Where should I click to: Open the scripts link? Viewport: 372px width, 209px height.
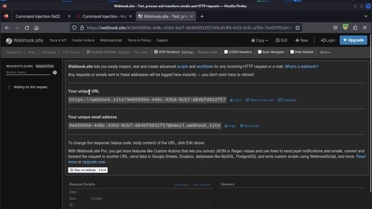click(x=183, y=67)
